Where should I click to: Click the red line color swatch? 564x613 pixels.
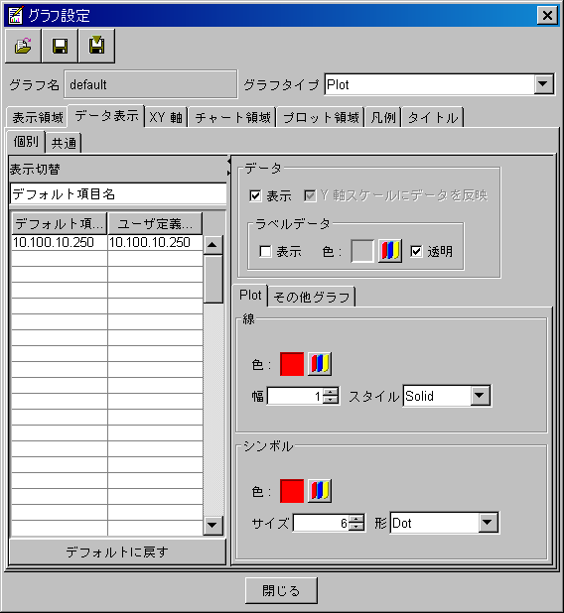coord(292,364)
